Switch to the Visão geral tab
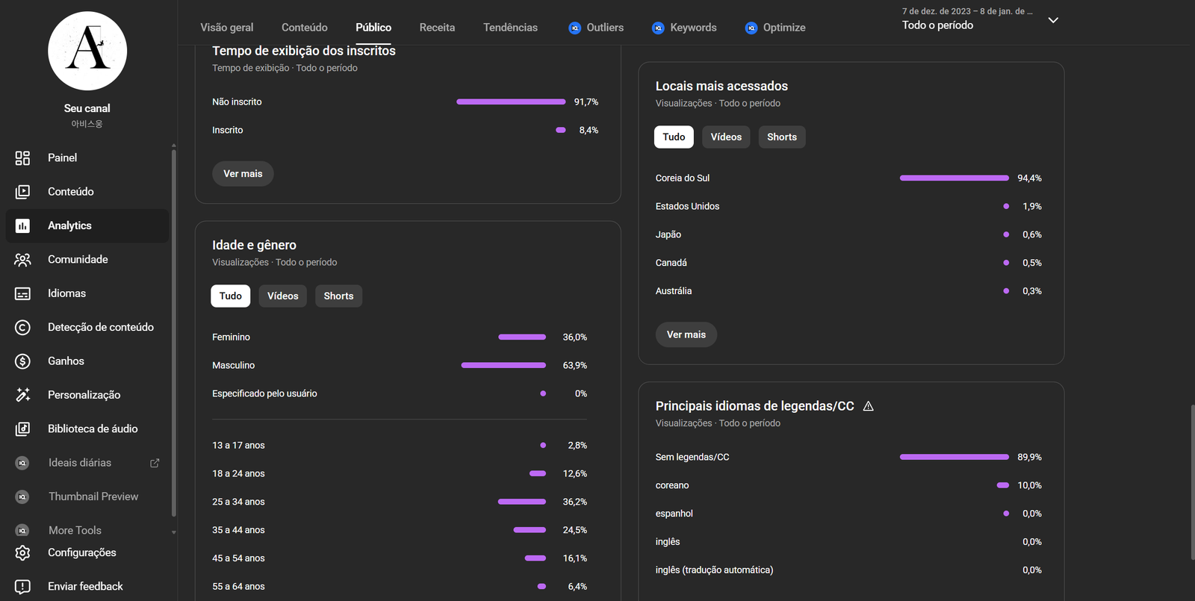The height and width of the screenshot is (601, 1195). click(227, 28)
